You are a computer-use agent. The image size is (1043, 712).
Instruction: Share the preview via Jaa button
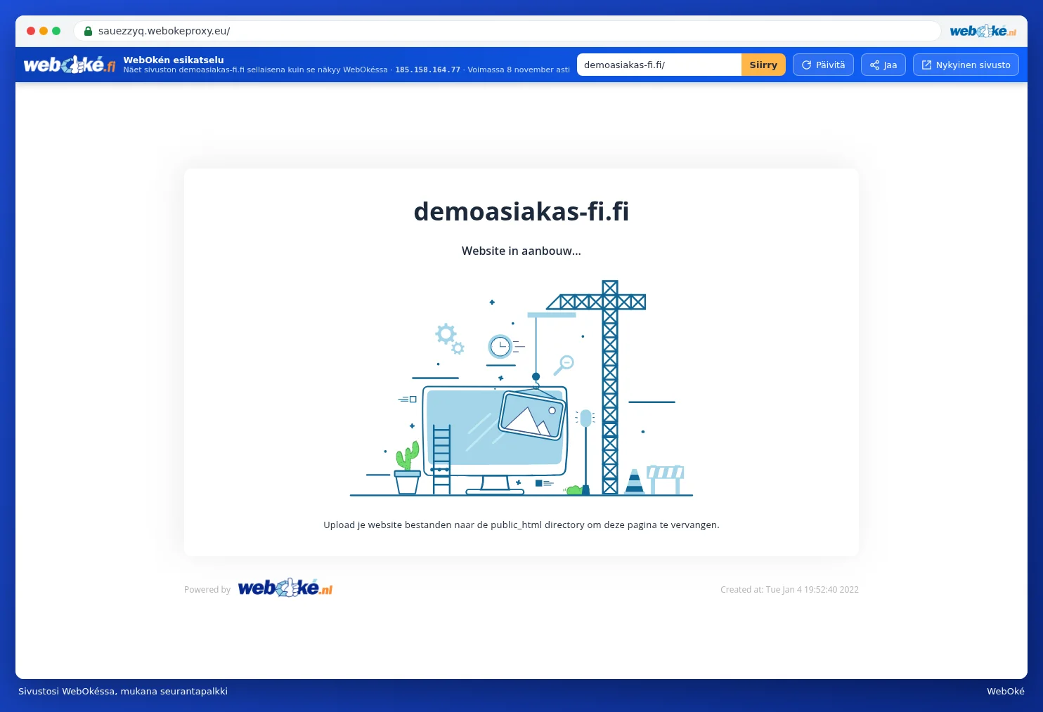tap(883, 65)
